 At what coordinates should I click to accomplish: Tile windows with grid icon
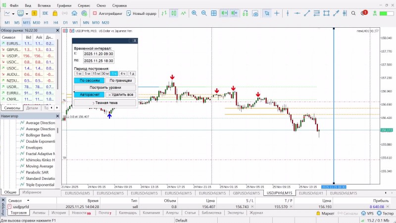point(214,13)
